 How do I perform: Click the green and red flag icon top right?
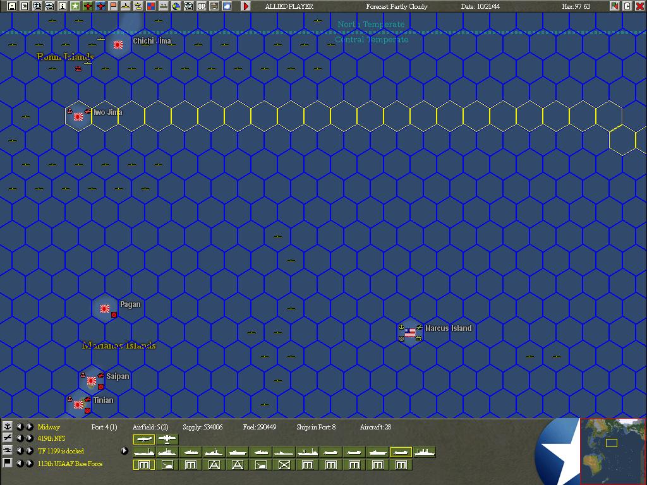point(615,6)
